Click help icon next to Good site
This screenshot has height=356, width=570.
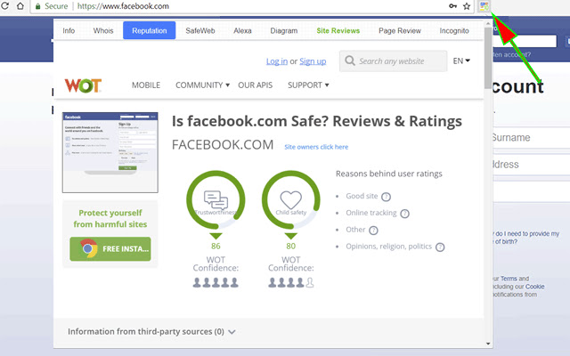pos(386,197)
